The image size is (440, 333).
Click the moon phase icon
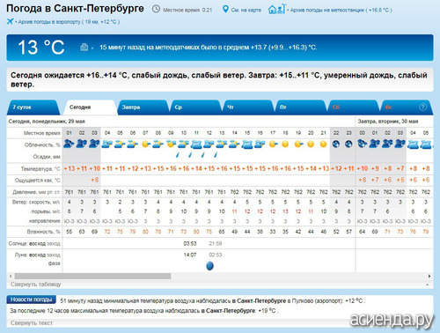209,266
